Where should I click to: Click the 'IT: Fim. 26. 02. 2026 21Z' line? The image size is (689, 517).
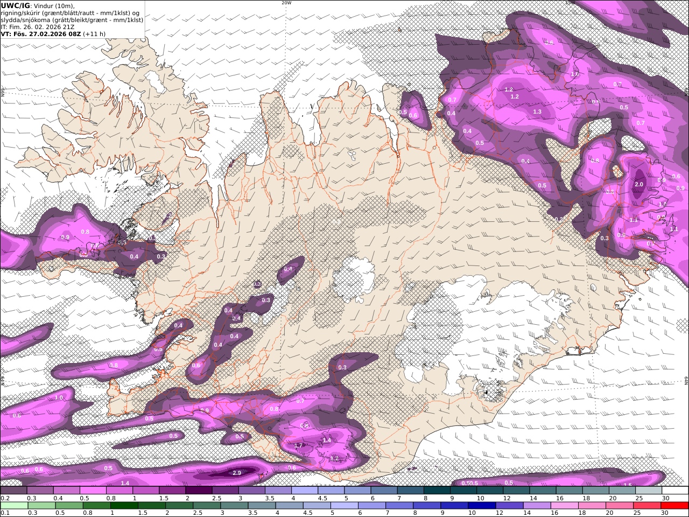[37, 27]
